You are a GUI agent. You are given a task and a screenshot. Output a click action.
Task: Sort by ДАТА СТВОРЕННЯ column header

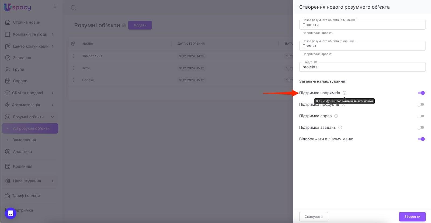(x=191, y=44)
